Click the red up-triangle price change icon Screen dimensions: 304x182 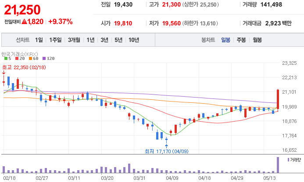[24, 21]
